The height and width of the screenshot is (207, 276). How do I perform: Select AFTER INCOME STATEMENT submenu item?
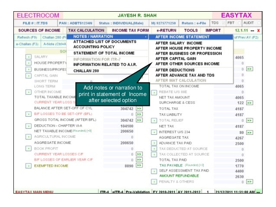[191, 37]
